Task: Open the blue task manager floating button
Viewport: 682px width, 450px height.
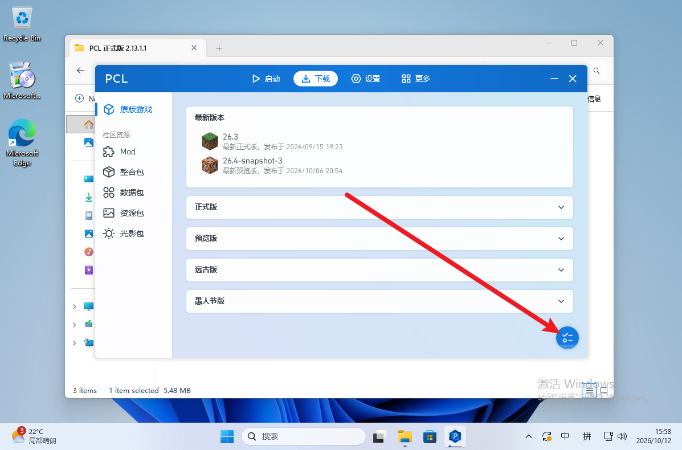Action: 567,338
